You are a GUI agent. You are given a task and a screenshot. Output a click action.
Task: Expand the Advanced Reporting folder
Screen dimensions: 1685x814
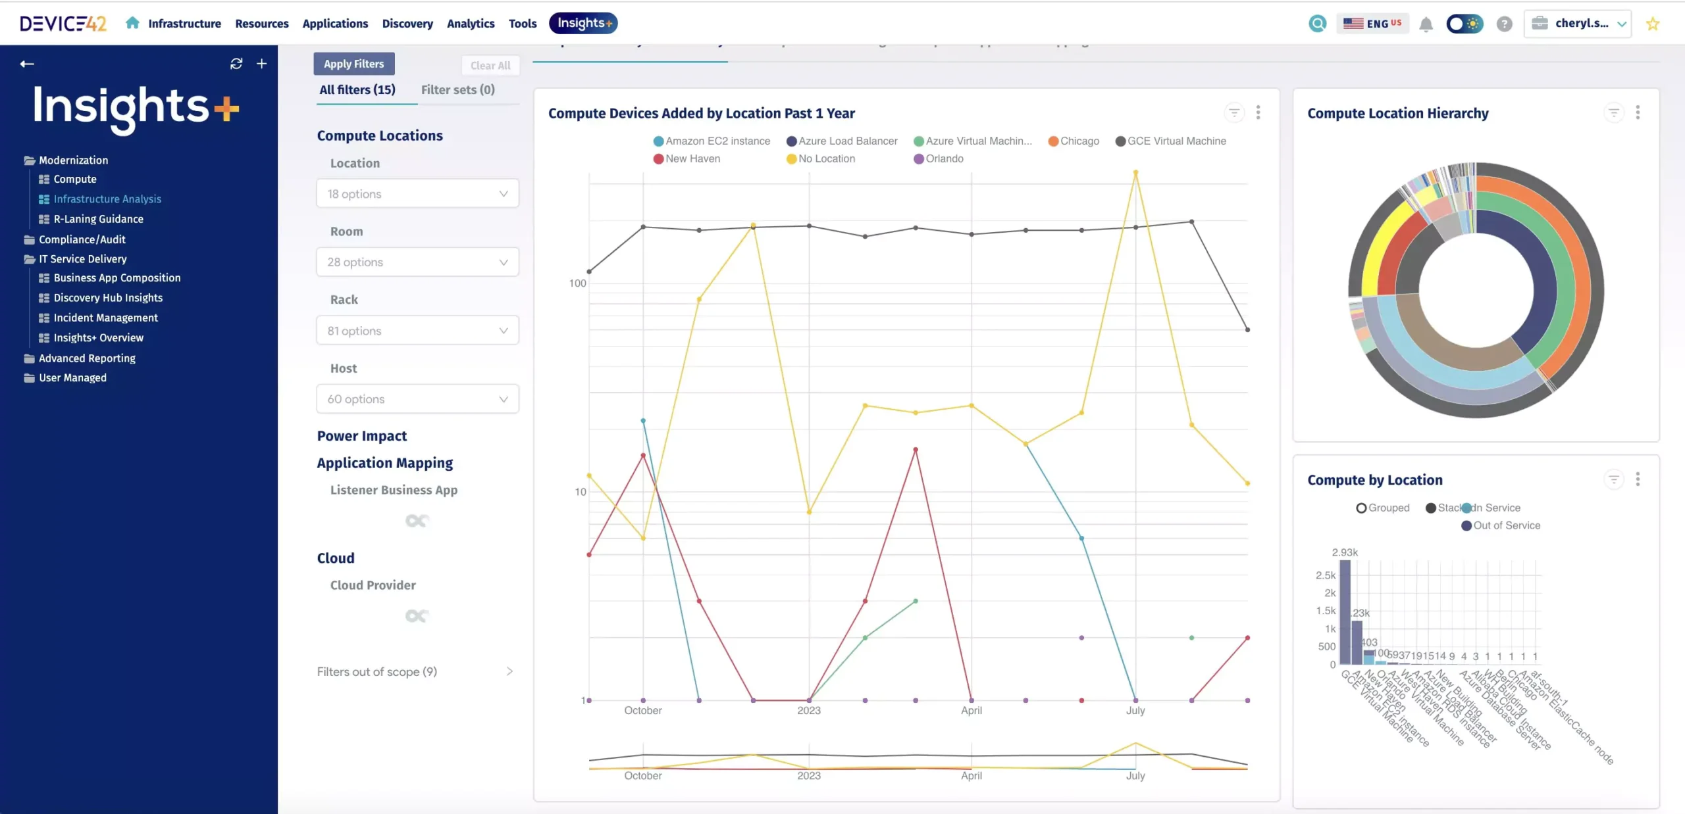pyautogui.click(x=80, y=358)
